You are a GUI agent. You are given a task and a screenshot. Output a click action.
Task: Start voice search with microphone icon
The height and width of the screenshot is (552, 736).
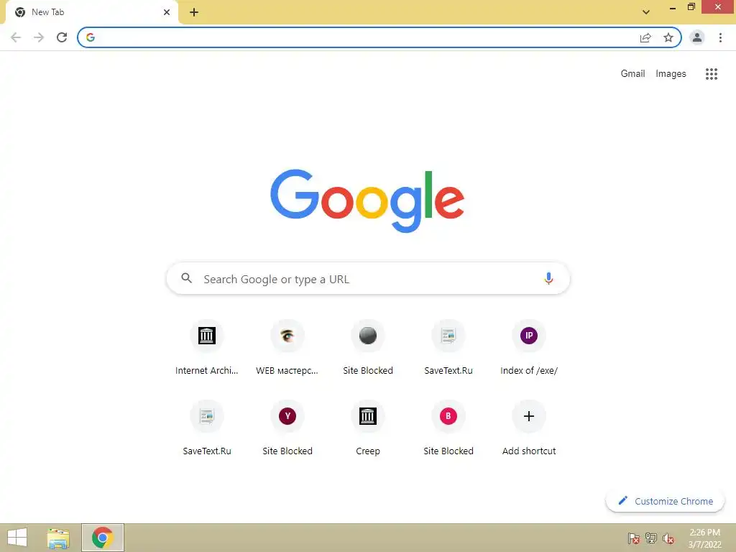(548, 278)
